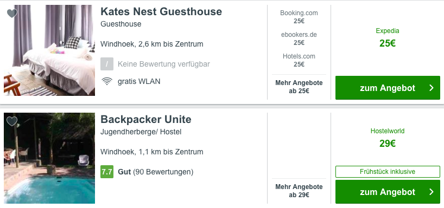Select the Hotels.com 25€ offer
444x208 pixels.
(x=299, y=60)
